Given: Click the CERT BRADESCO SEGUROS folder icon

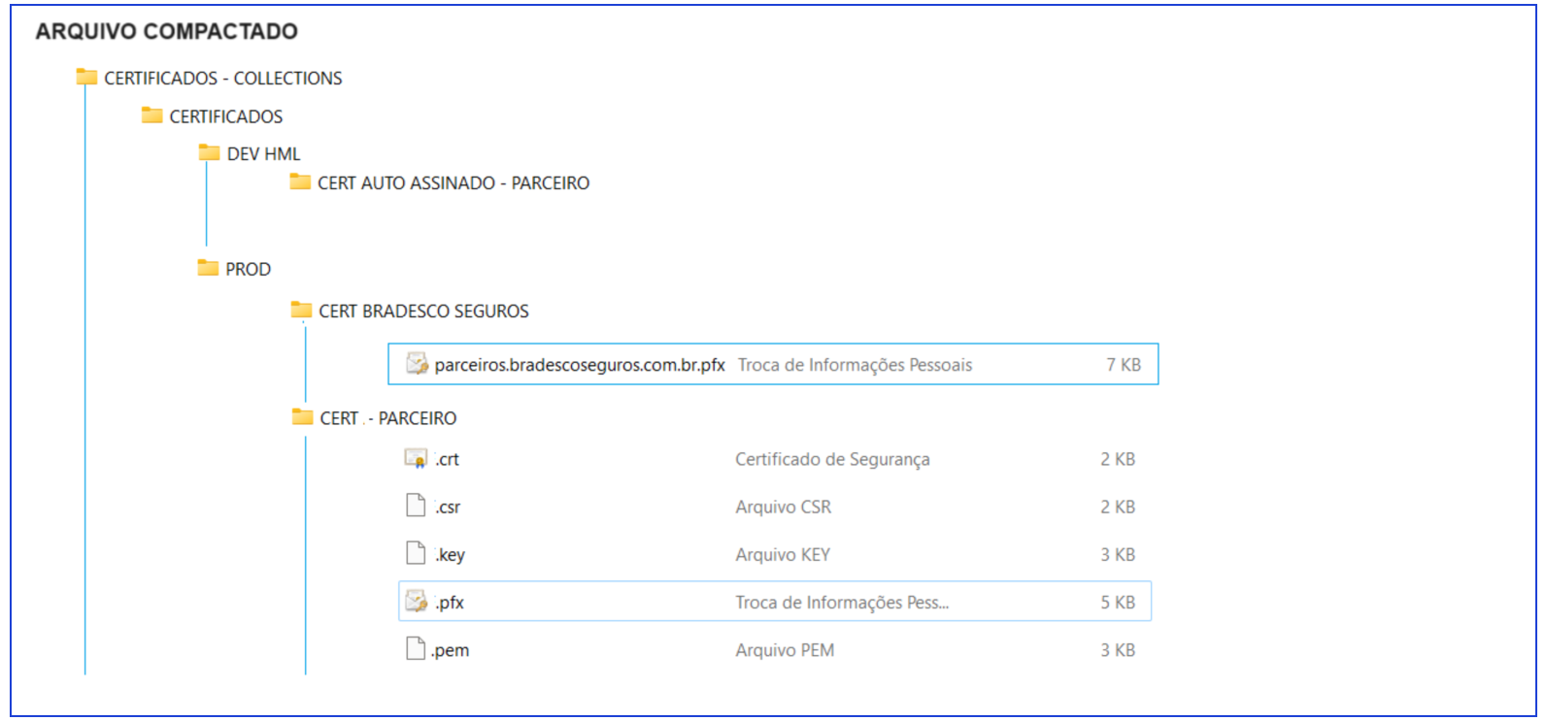Looking at the screenshot, I should pyautogui.click(x=301, y=310).
